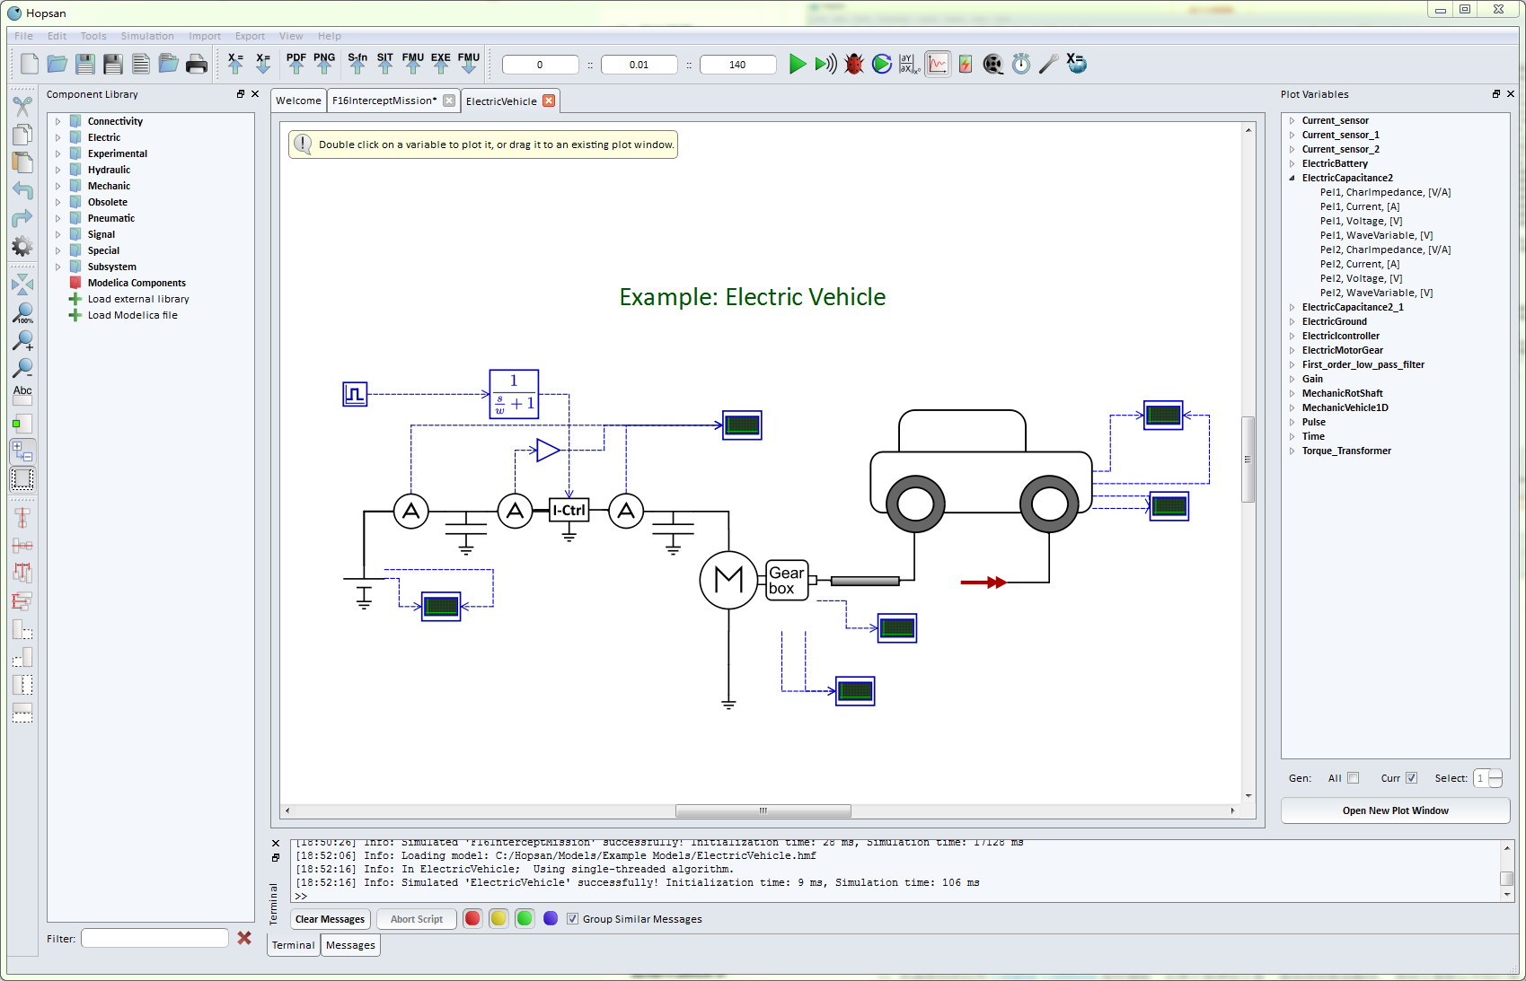Screen dimensions: 1526x981
Task: Collapse the ElectricCapacitance2 variable list
Action: [1292, 178]
